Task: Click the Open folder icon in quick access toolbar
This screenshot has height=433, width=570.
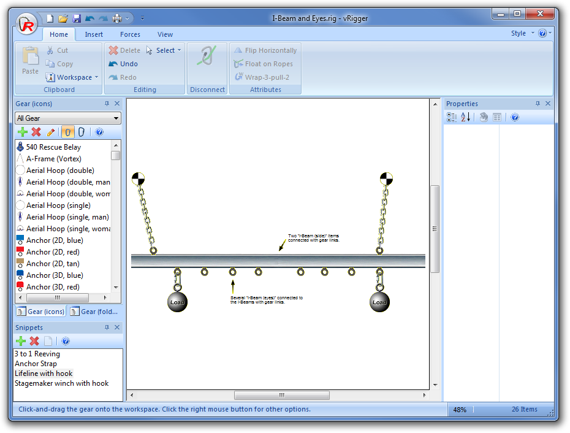Action: tap(63, 18)
